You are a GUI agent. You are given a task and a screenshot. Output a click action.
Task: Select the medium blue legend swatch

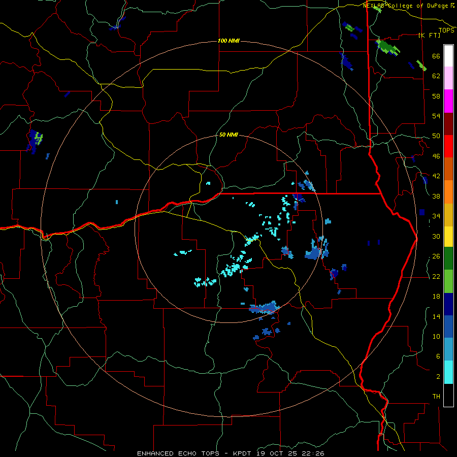[x=448, y=327]
